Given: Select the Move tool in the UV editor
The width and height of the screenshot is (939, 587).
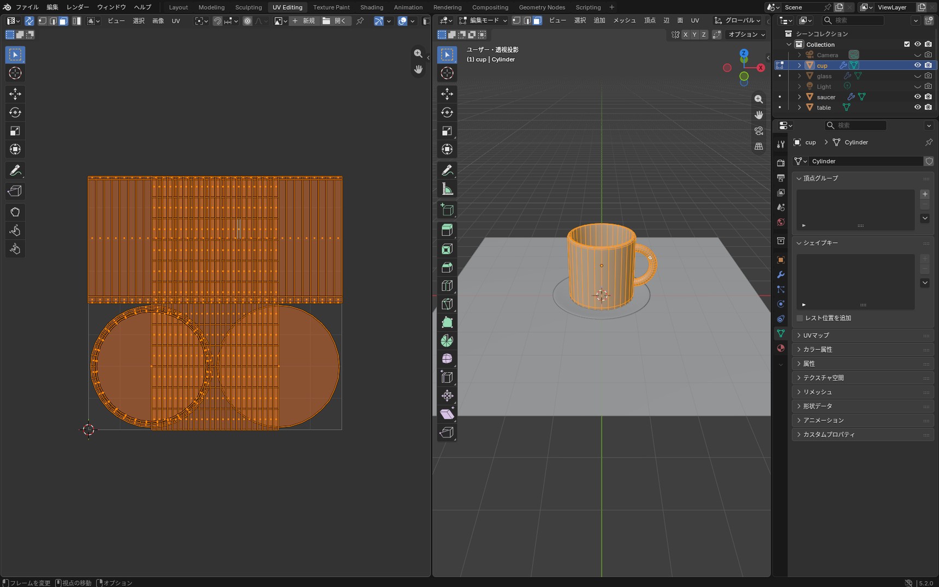Looking at the screenshot, I should point(15,94).
